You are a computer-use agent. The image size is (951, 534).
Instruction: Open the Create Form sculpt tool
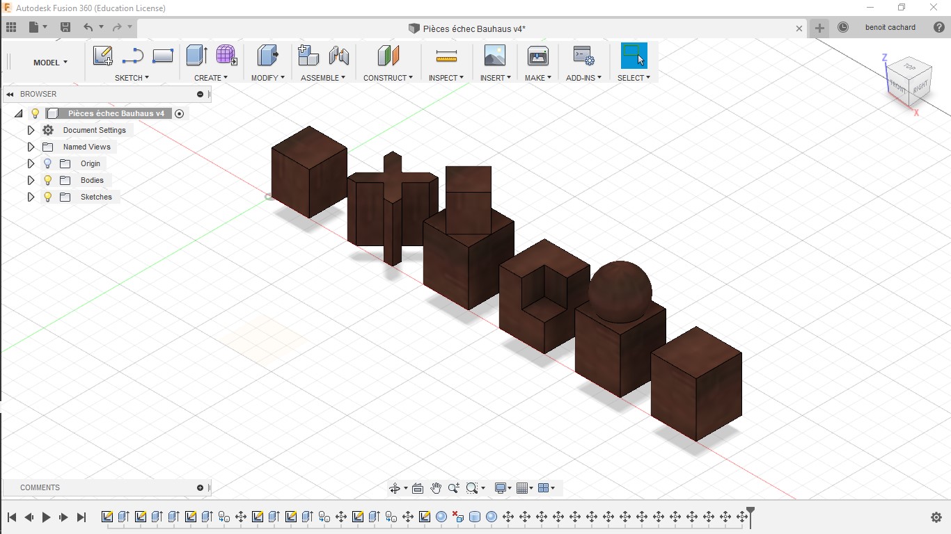tap(226, 56)
